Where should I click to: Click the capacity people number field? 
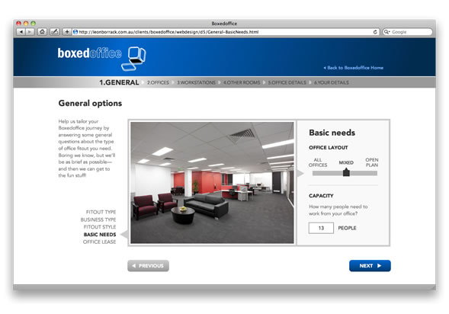pyautogui.click(x=321, y=228)
